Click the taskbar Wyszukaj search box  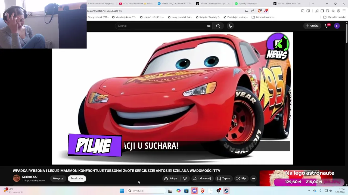[x=147, y=191]
